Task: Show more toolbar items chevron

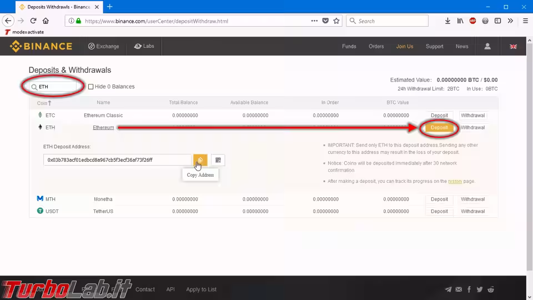Action: [510, 21]
